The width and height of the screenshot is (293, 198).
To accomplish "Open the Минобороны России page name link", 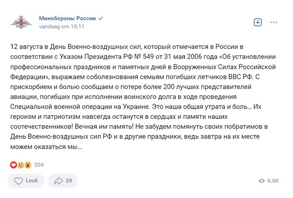I will (x=67, y=18).
